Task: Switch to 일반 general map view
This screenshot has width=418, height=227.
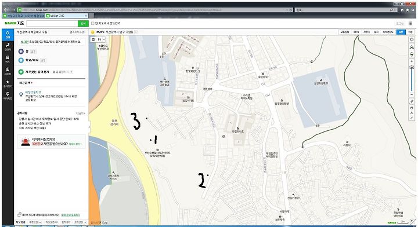Action: pyautogui.click(x=401, y=32)
